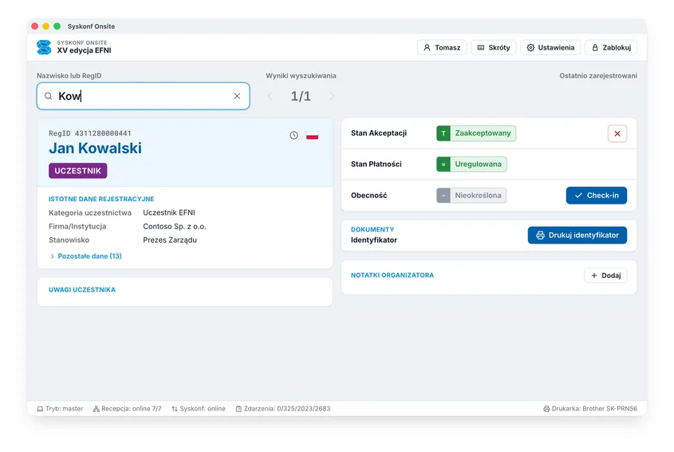Click the XV edycja EFNI event title

[x=84, y=50]
